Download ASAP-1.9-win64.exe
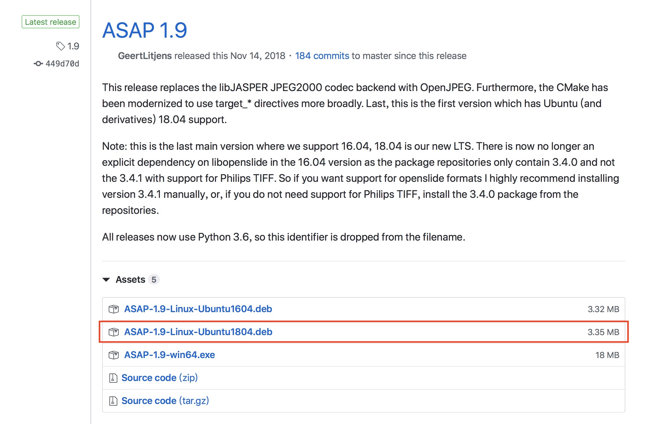The width and height of the screenshot is (663, 424). point(170,355)
